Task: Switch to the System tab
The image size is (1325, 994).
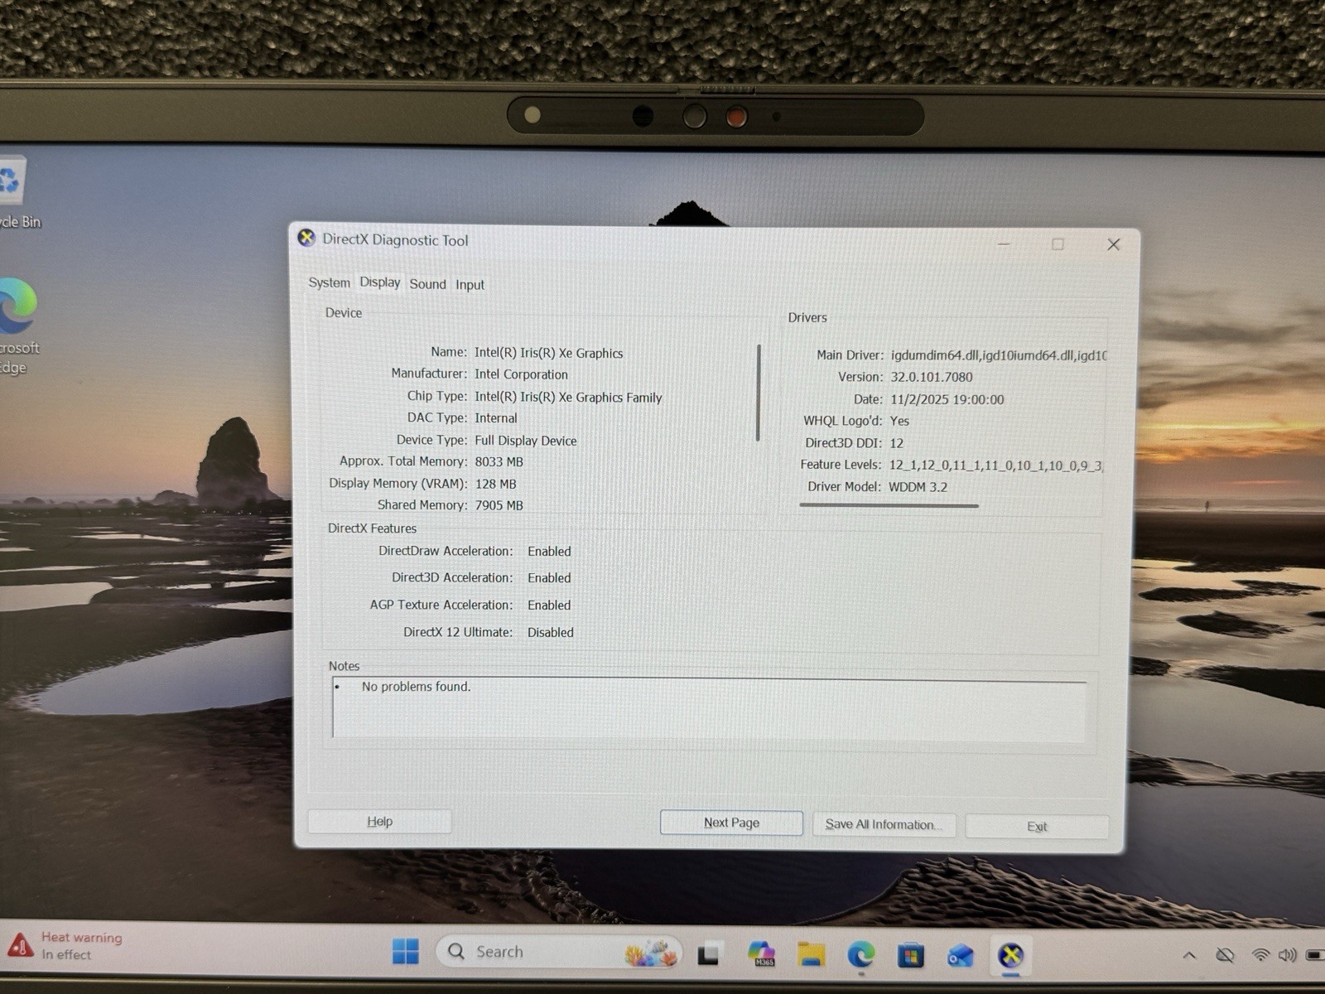Action: [330, 282]
